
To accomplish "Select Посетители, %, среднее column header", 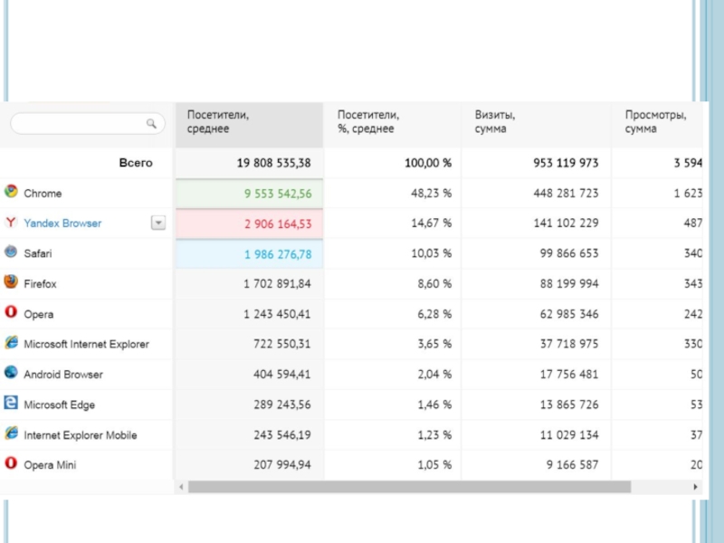I will tap(367, 123).
